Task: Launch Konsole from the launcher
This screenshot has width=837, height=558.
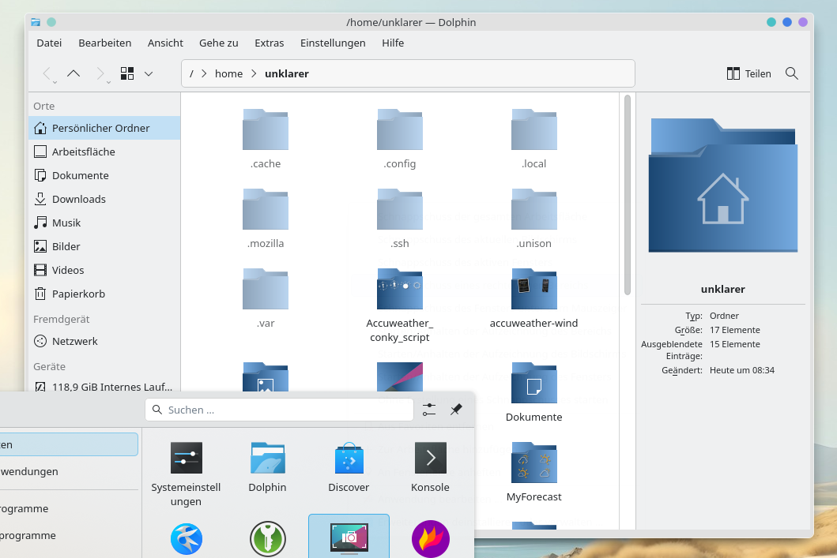Action: point(430,467)
